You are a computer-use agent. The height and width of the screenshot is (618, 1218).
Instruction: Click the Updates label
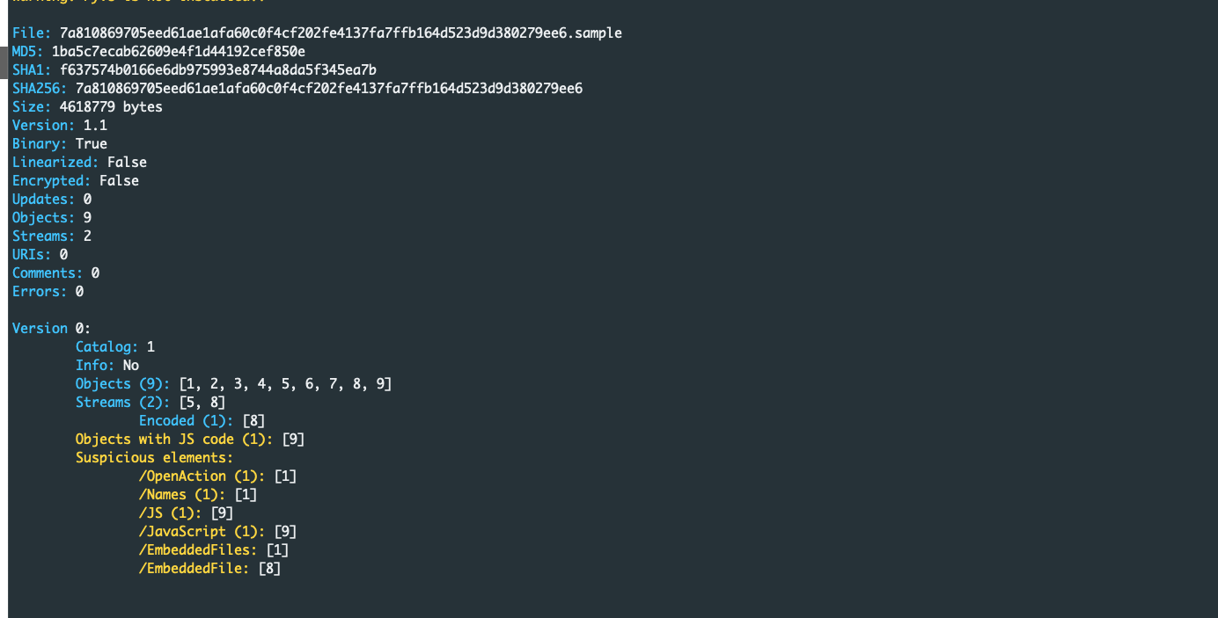click(43, 200)
